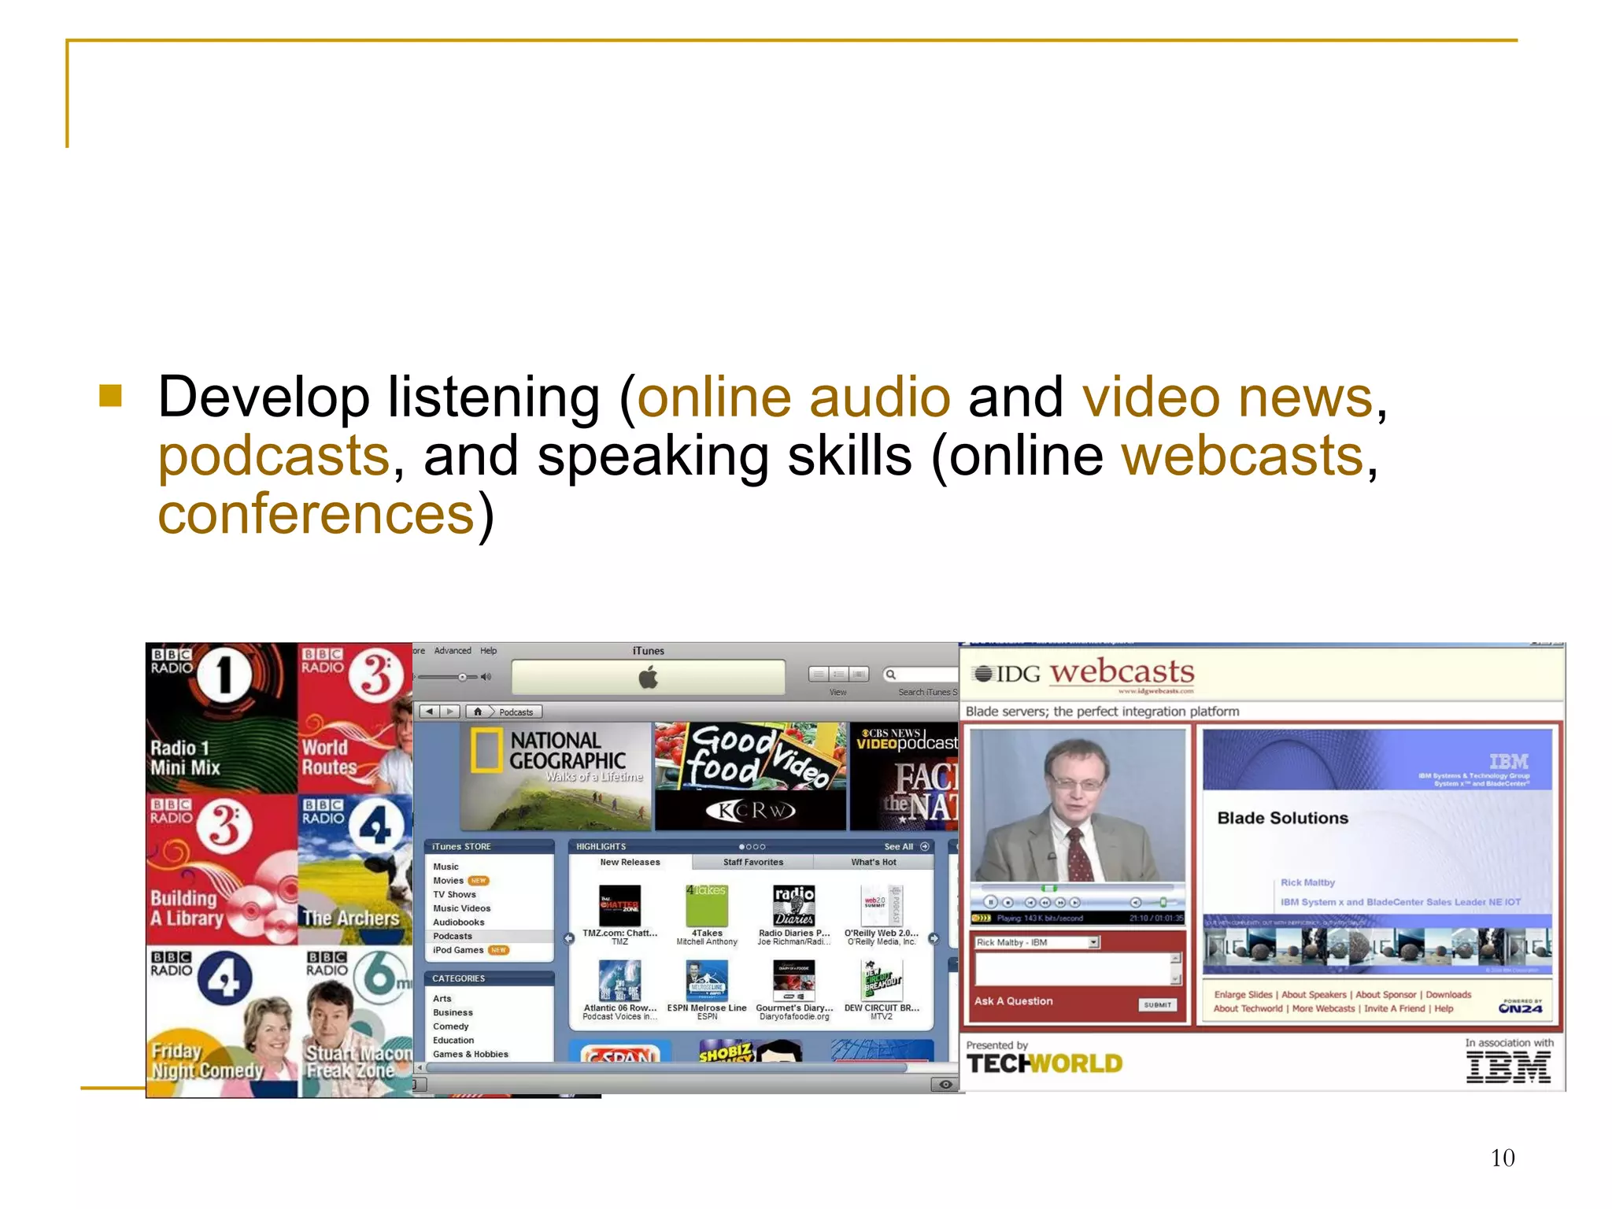The height and width of the screenshot is (1209, 1612).
Task: Open TV Shows in the iTunes Store list
Action: coord(454,895)
